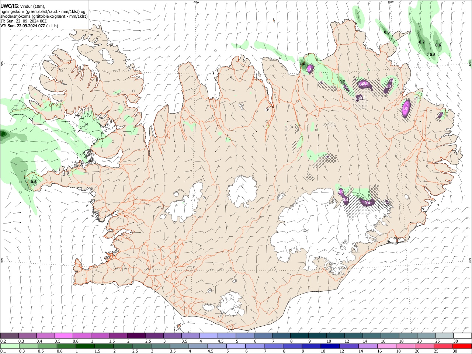Click the green 0.8 mm rain legend swatch
The width and height of the screenshot is (472, 354).
coord(66,346)
